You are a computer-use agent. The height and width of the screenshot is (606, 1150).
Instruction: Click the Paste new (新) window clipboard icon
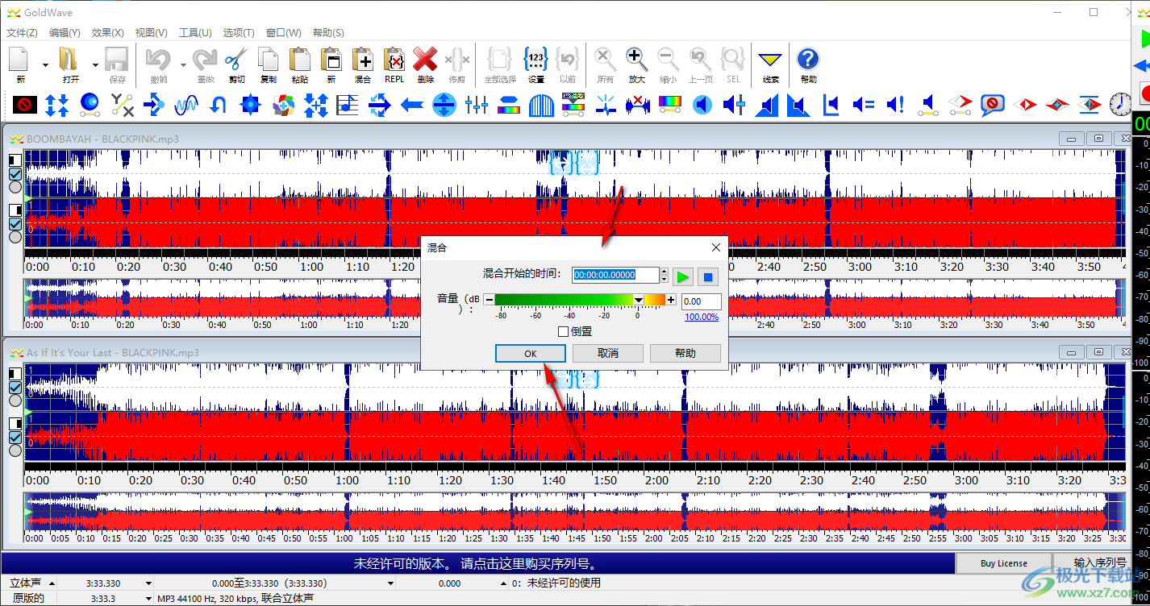(x=331, y=61)
